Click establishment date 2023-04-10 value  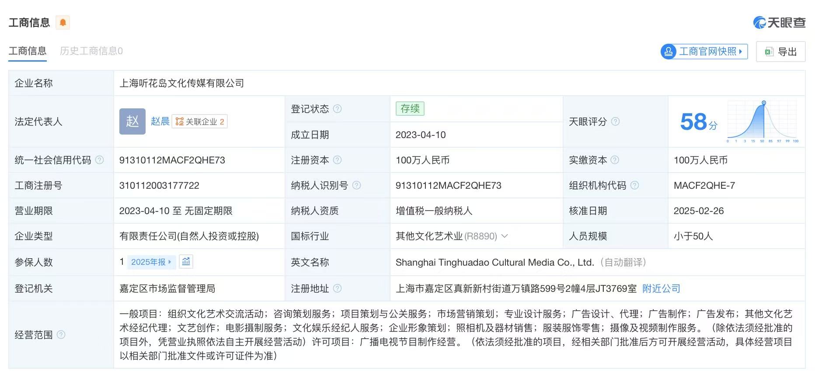click(421, 135)
